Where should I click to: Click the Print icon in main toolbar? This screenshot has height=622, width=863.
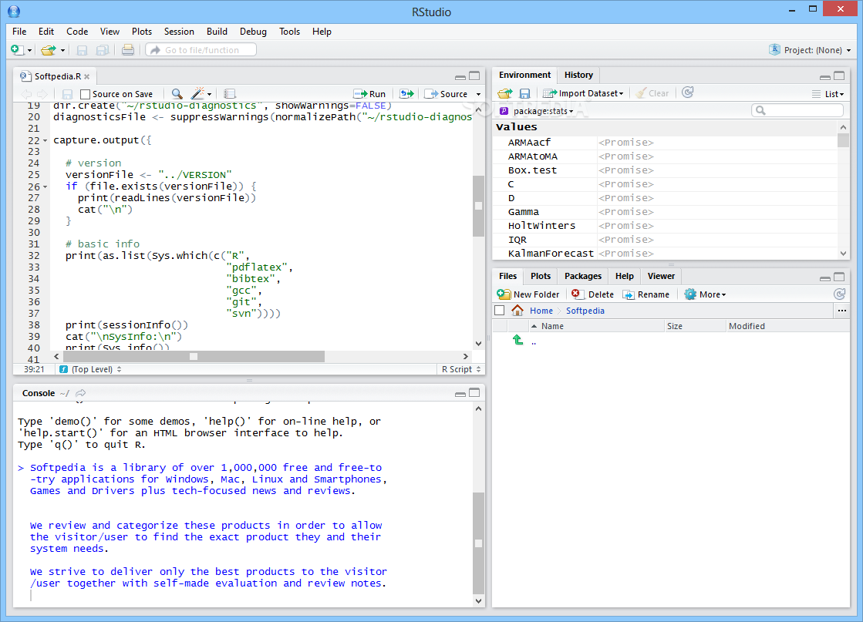click(128, 50)
